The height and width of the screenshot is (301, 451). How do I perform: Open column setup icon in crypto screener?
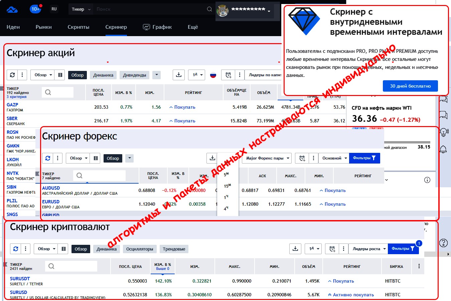pyautogui.click(x=63, y=249)
